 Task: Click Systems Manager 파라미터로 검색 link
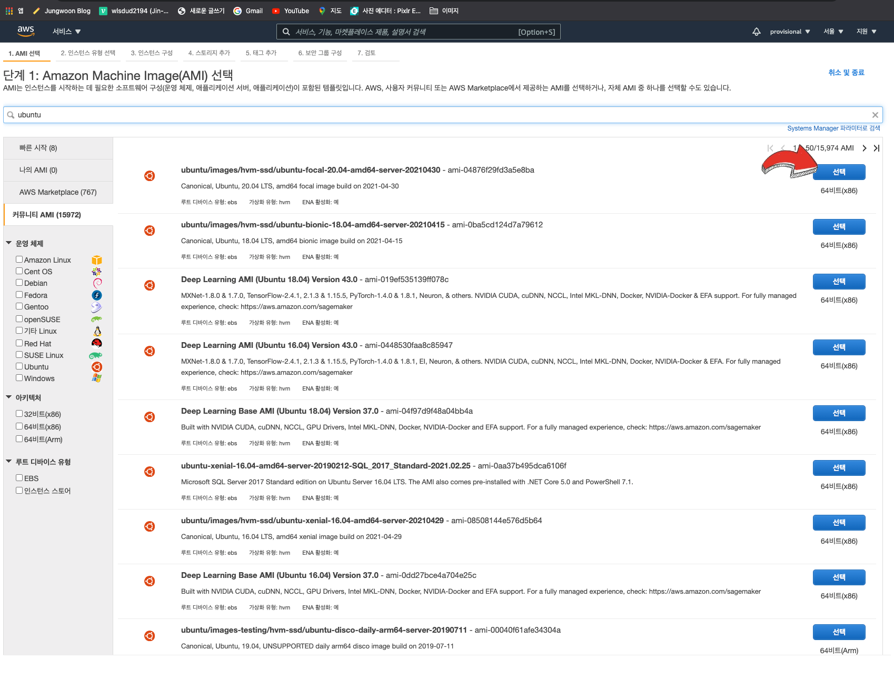(833, 128)
